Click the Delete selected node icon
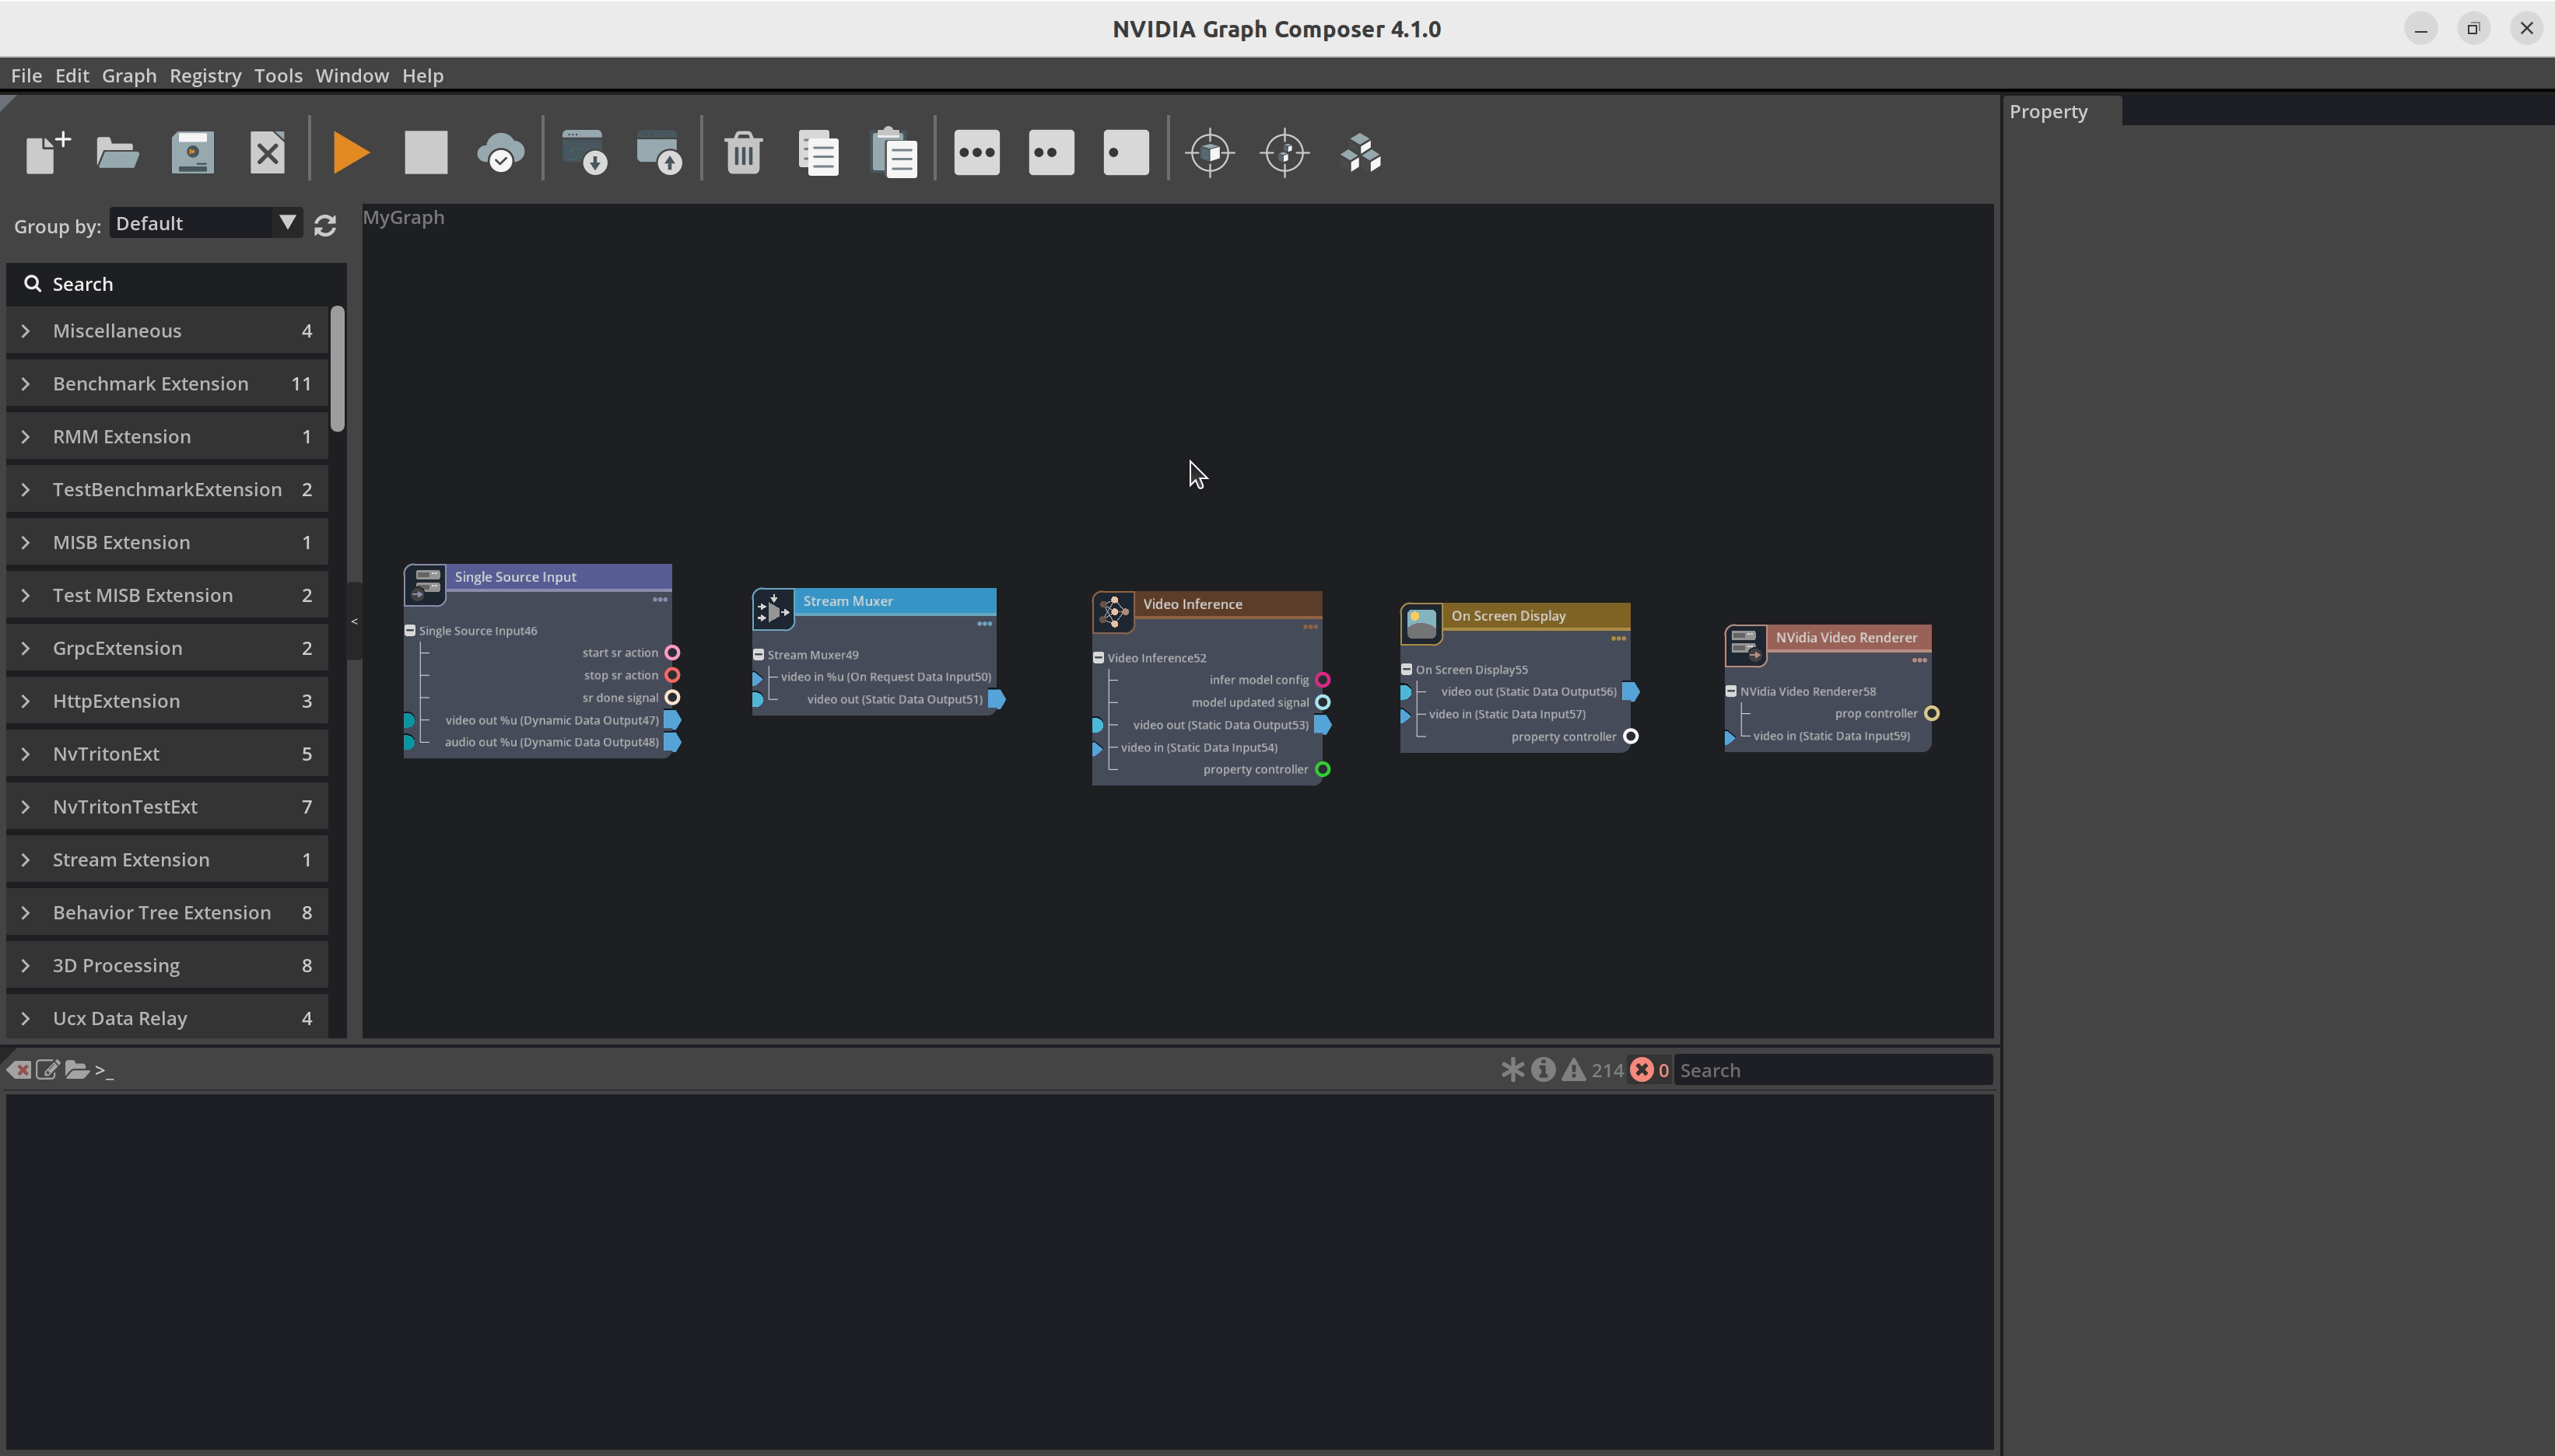The width and height of the screenshot is (2555, 1456). coord(739,152)
